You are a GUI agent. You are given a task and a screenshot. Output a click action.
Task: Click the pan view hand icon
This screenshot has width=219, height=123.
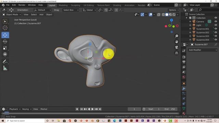pyautogui.click(x=177, y=42)
